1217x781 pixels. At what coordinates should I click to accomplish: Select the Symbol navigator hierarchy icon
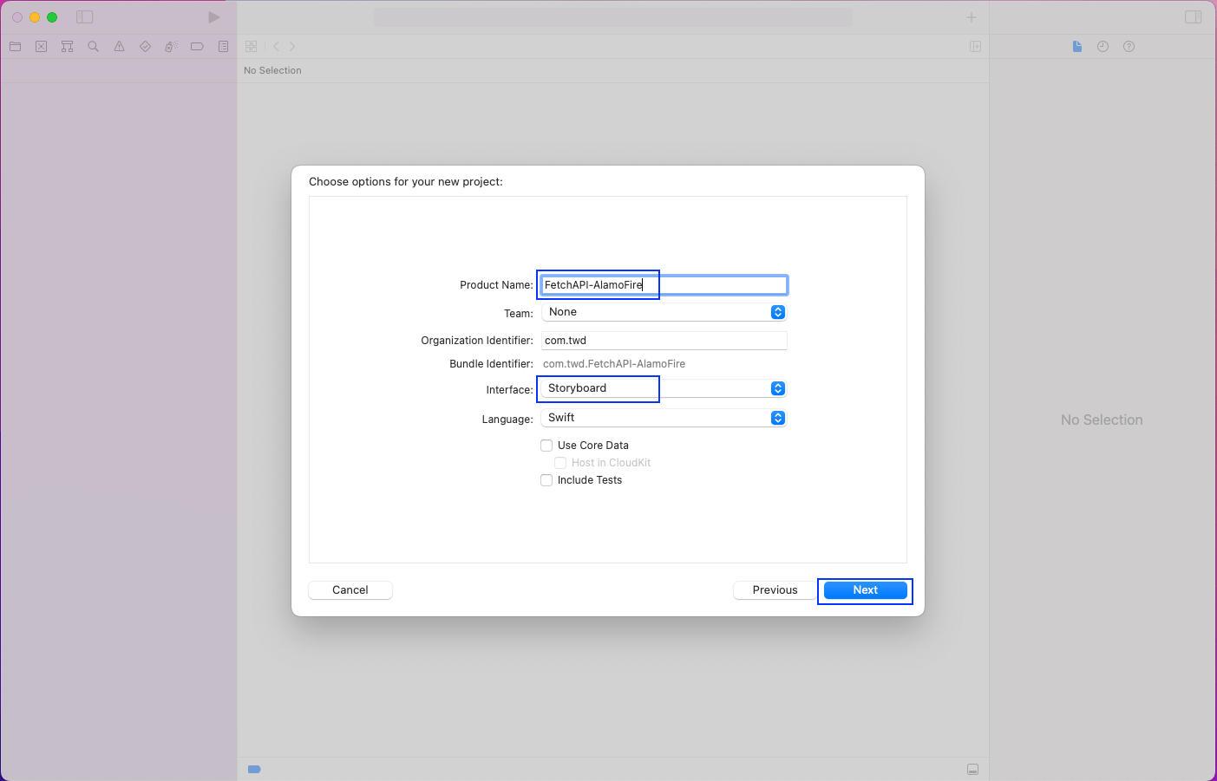click(68, 47)
